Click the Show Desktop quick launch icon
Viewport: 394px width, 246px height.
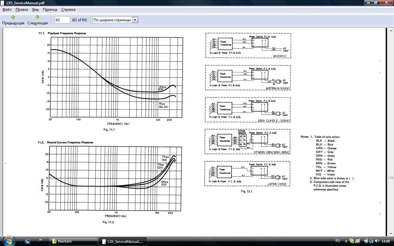[27, 241]
